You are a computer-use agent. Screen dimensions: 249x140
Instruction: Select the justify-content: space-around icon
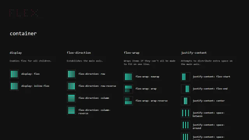186,125
